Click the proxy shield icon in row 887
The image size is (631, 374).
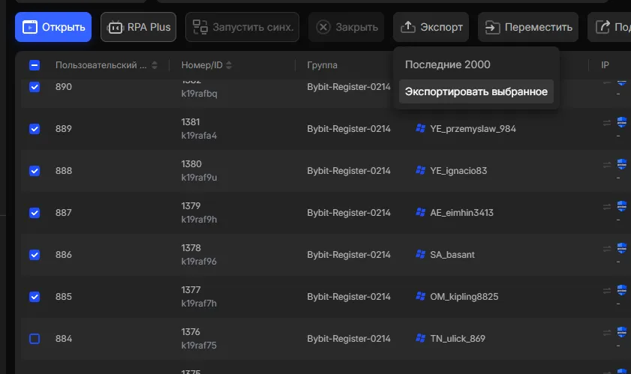(x=621, y=206)
